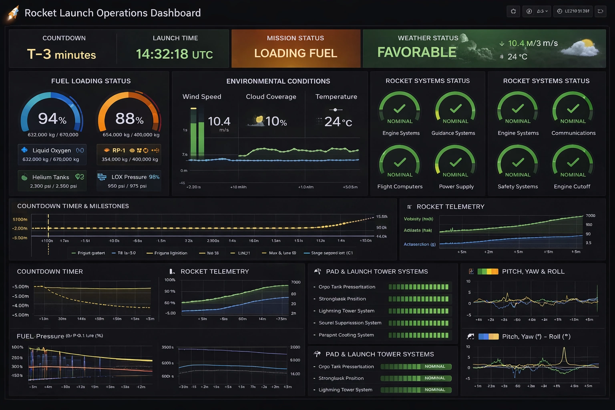The image size is (615, 410).
Task: Expand the Countdown Timer & Milestones panel title
Action: coord(73,206)
